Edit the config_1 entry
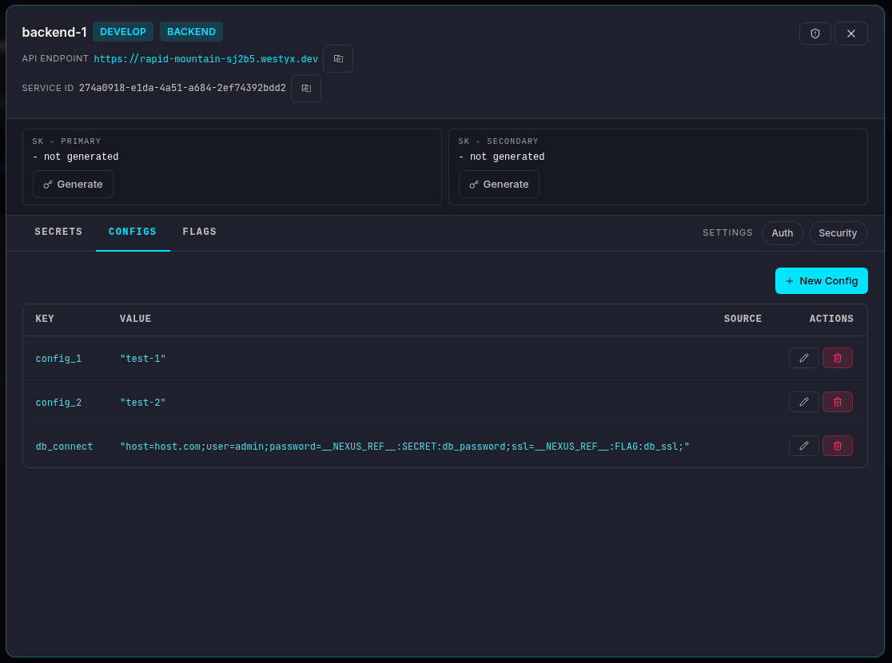The height and width of the screenshot is (663, 892). pyautogui.click(x=804, y=358)
